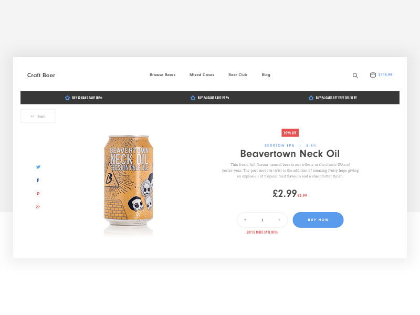This screenshot has height=315, width=420.
Task: Click star icon beside Buy 24 save 20%
Action: (x=193, y=98)
